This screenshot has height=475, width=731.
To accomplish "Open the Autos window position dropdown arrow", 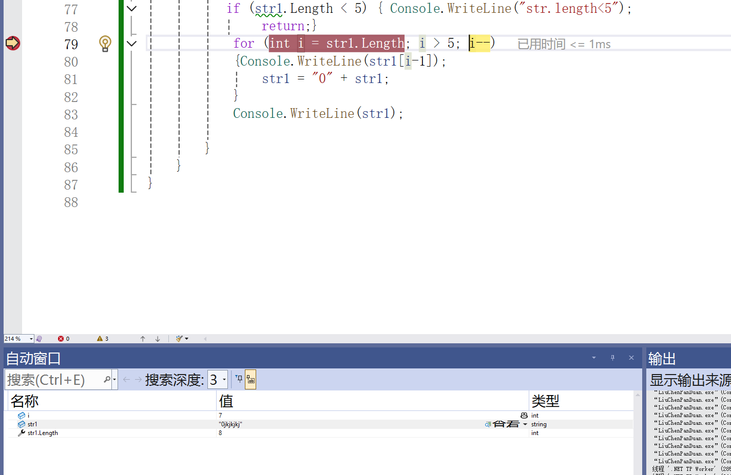I will tap(594, 358).
